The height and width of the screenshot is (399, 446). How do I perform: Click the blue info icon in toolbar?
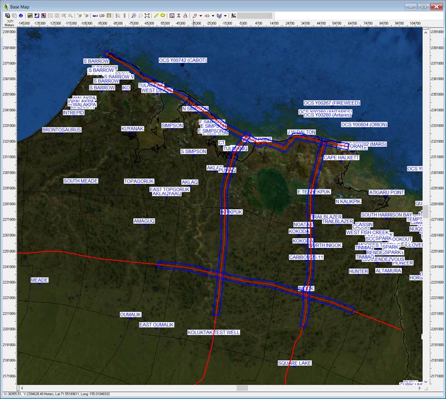coord(21,16)
